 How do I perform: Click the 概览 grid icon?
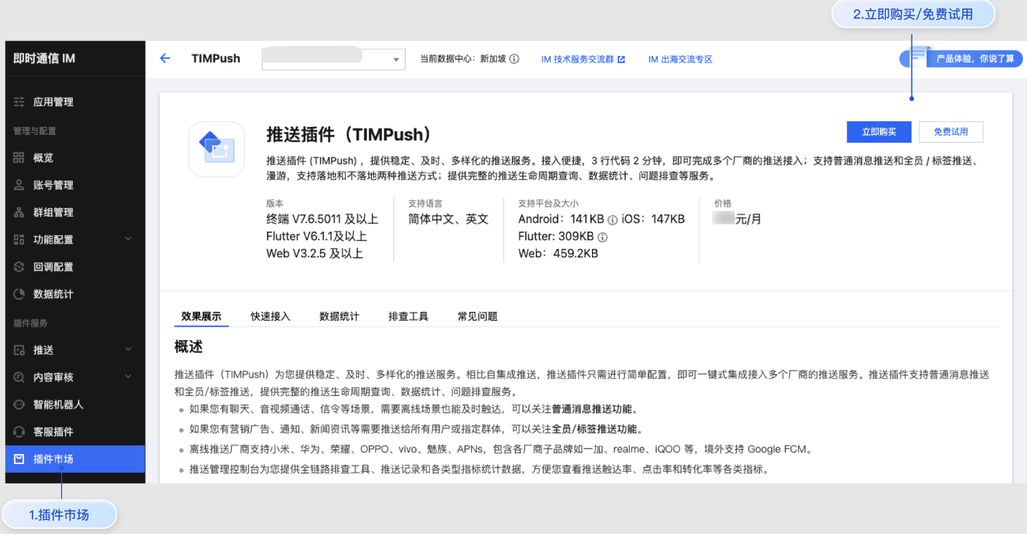click(x=19, y=157)
